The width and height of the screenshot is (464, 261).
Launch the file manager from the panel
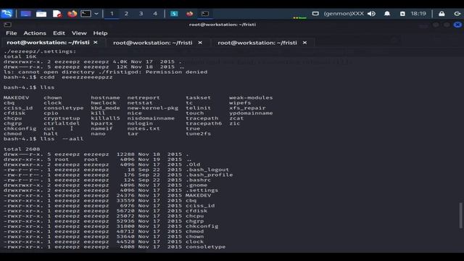41,14
